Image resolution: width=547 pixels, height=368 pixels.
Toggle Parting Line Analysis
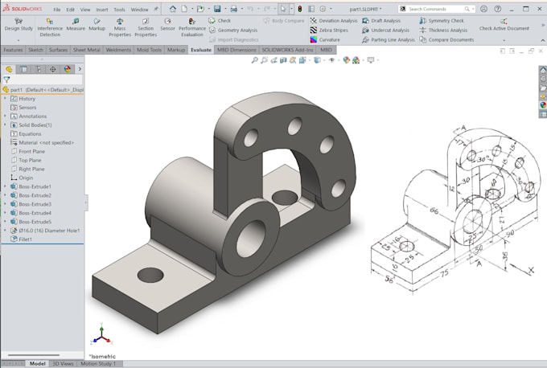tap(389, 39)
